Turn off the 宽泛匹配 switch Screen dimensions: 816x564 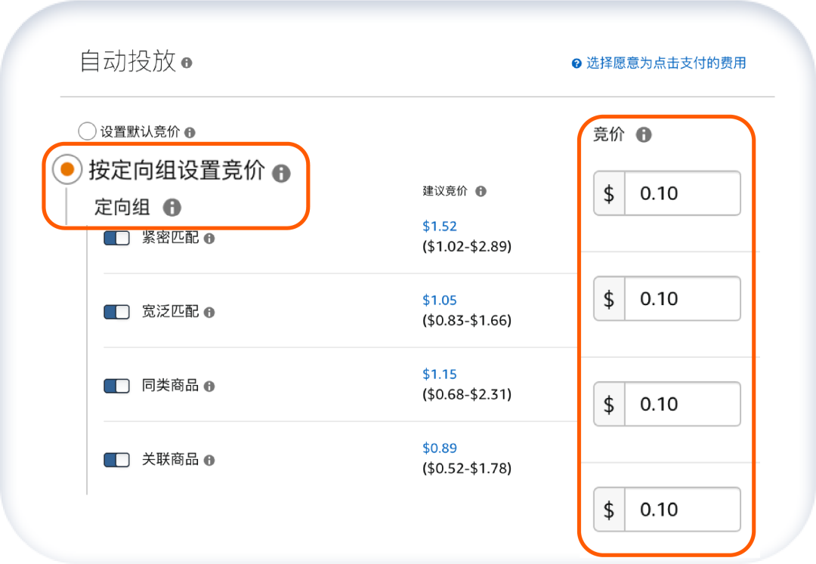pos(117,312)
